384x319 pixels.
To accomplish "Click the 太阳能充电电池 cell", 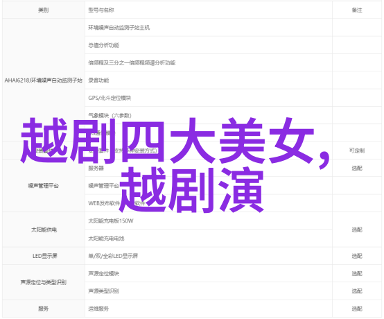I will [x=209, y=238].
